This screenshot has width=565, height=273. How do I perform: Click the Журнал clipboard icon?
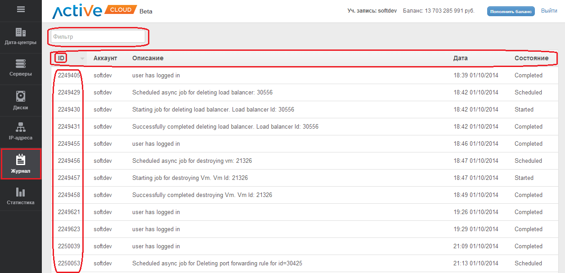[x=21, y=160]
